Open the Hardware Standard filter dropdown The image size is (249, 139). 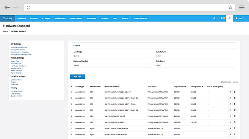(113, 65)
